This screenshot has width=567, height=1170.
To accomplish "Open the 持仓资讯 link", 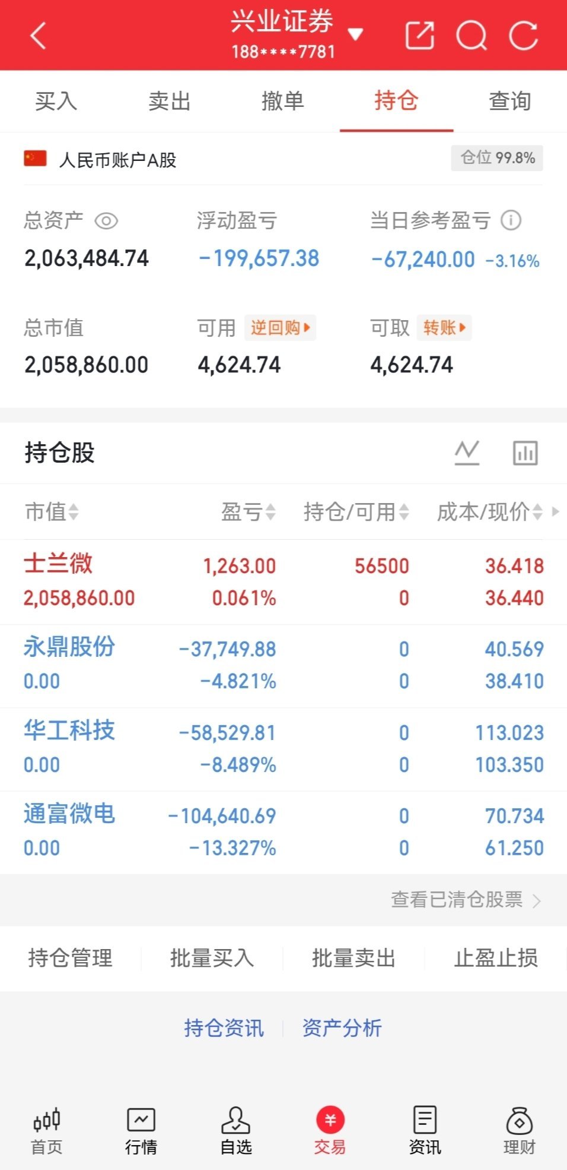I will tap(224, 1028).
